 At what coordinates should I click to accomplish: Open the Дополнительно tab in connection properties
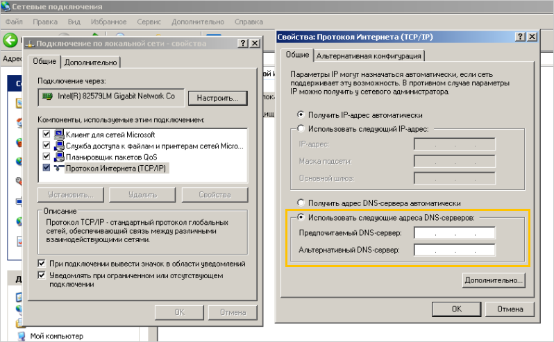(92, 62)
